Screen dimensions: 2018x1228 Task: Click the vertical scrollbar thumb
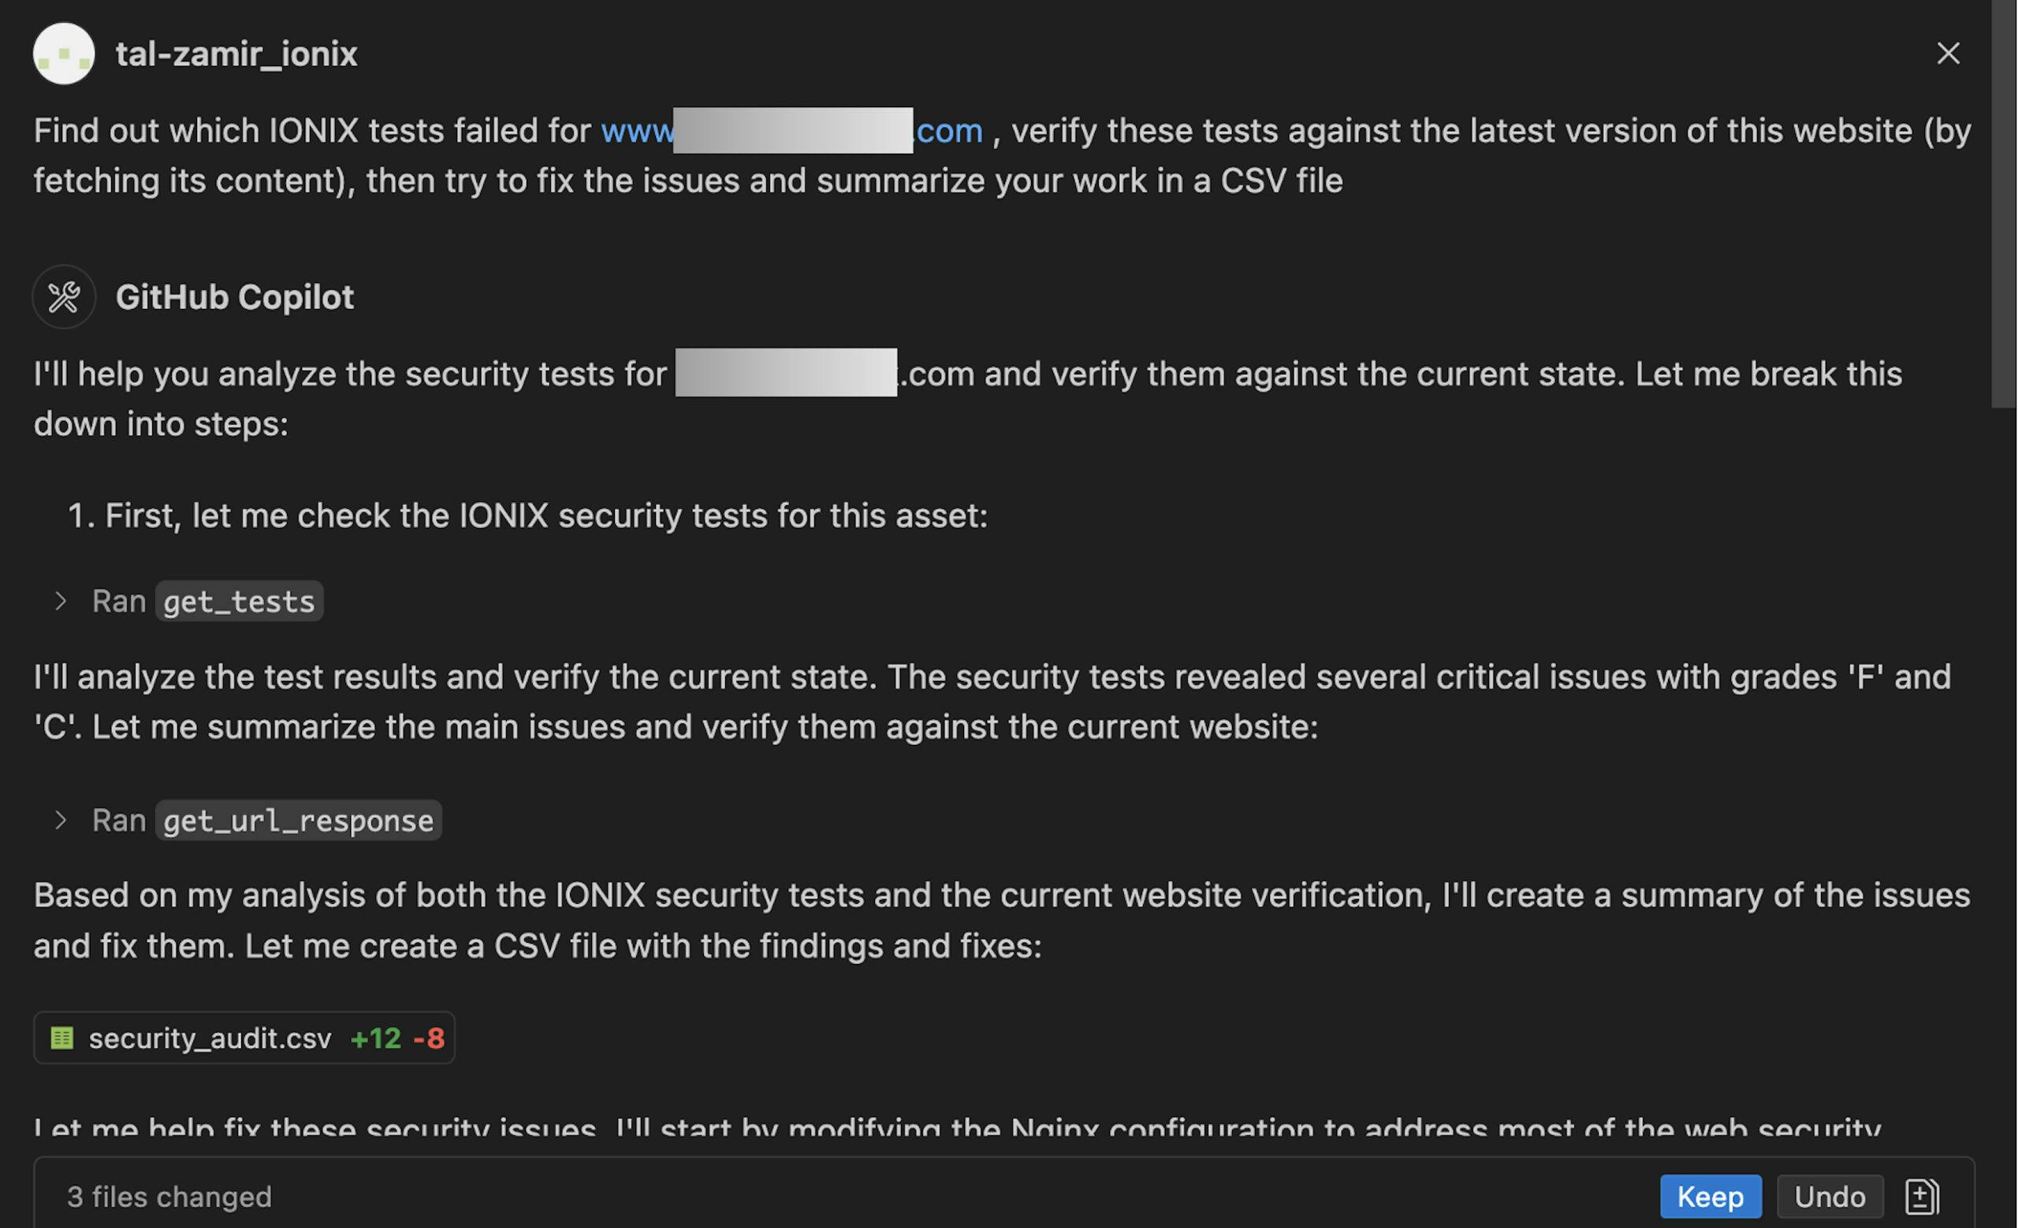tap(2003, 205)
